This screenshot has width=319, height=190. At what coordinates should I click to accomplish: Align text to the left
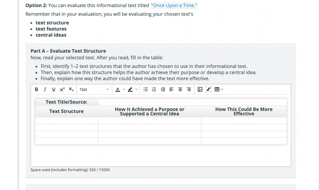pyautogui.click(x=172, y=89)
